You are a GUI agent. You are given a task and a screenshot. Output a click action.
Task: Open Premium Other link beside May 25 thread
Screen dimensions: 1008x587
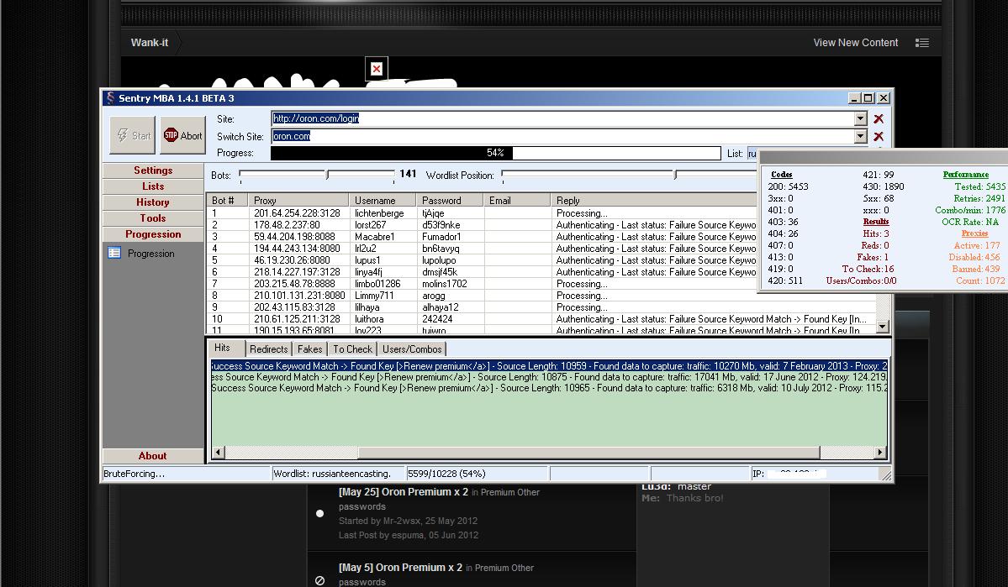[509, 493]
